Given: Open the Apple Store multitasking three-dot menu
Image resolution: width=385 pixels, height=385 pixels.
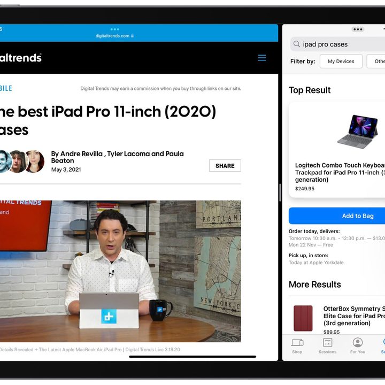Looking at the screenshot, I should pos(358,29).
